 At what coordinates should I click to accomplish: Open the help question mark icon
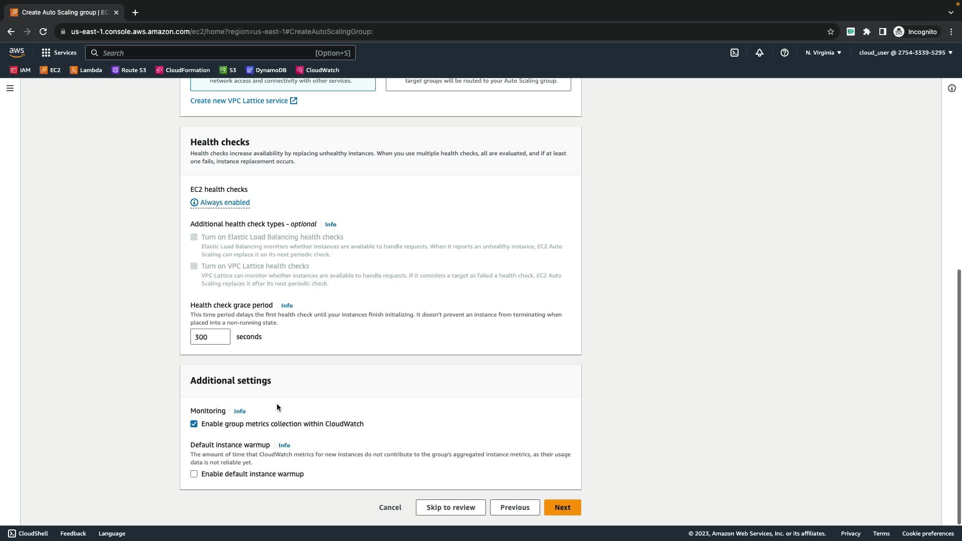(785, 53)
